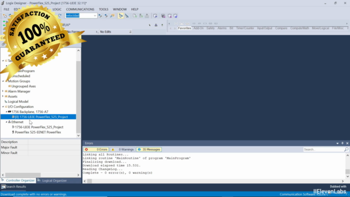Collapse the I/O Configuration tree node
This screenshot has height=197, width=350.
point(3,107)
